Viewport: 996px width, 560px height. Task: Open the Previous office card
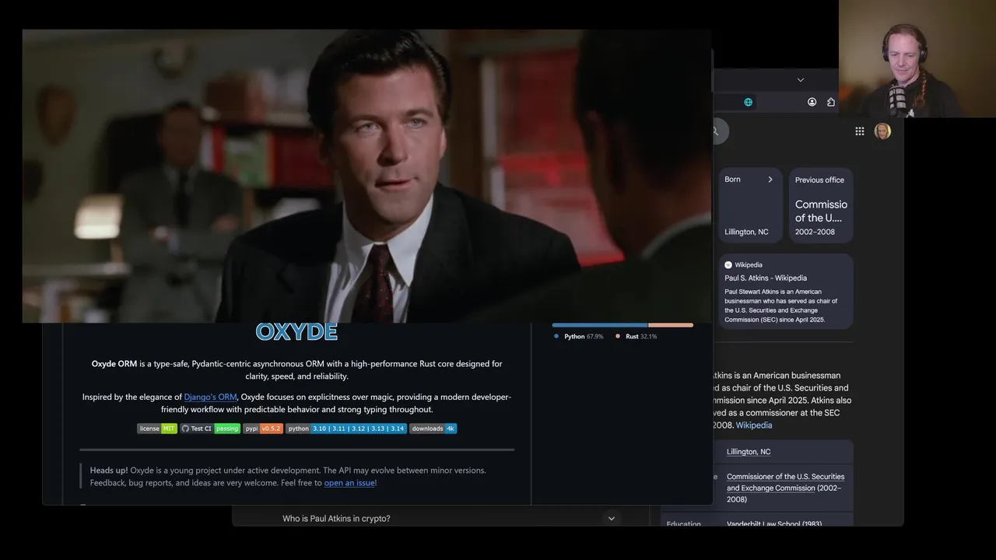point(821,205)
